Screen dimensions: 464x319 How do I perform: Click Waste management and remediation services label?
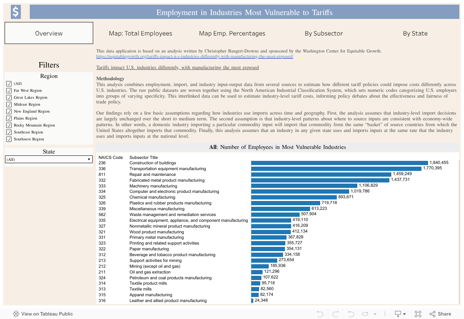click(172, 214)
